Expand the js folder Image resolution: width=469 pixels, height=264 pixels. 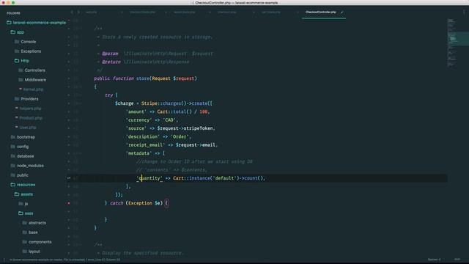pos(23,204)
